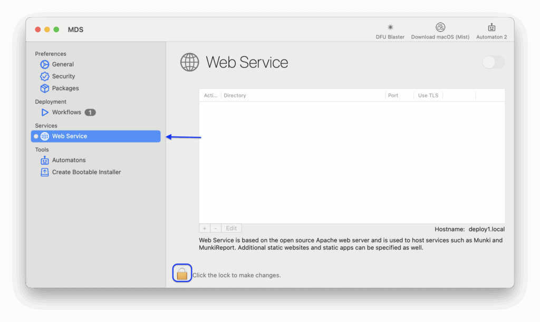Click the Automatons robot icon in sidebar
Screen dimensions: 540x322
tap(44, 160)
